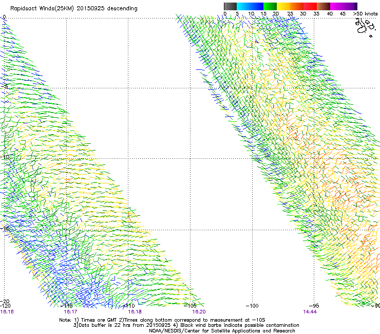Click the '-120' longitude axis label
The width and height of the screenshot is (380, 334).
pyautogui.click(x=5, y=306)
